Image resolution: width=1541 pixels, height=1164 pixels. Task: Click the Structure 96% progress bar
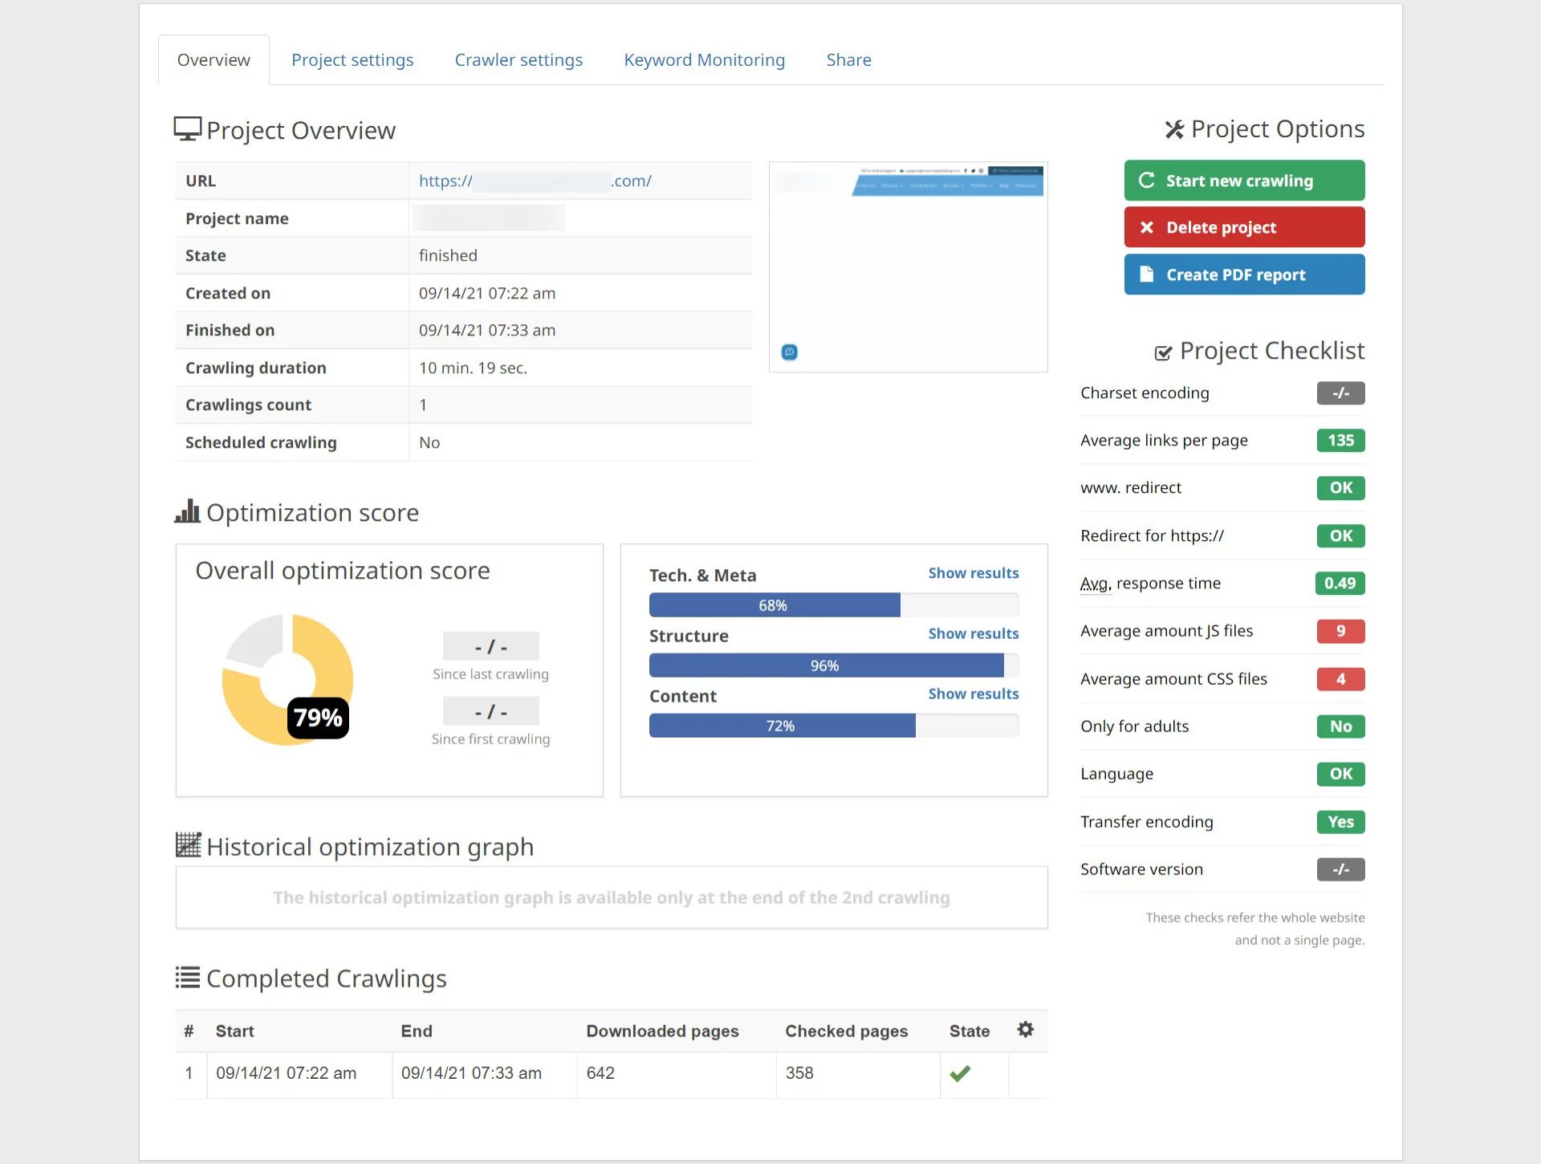click(833, 665)
